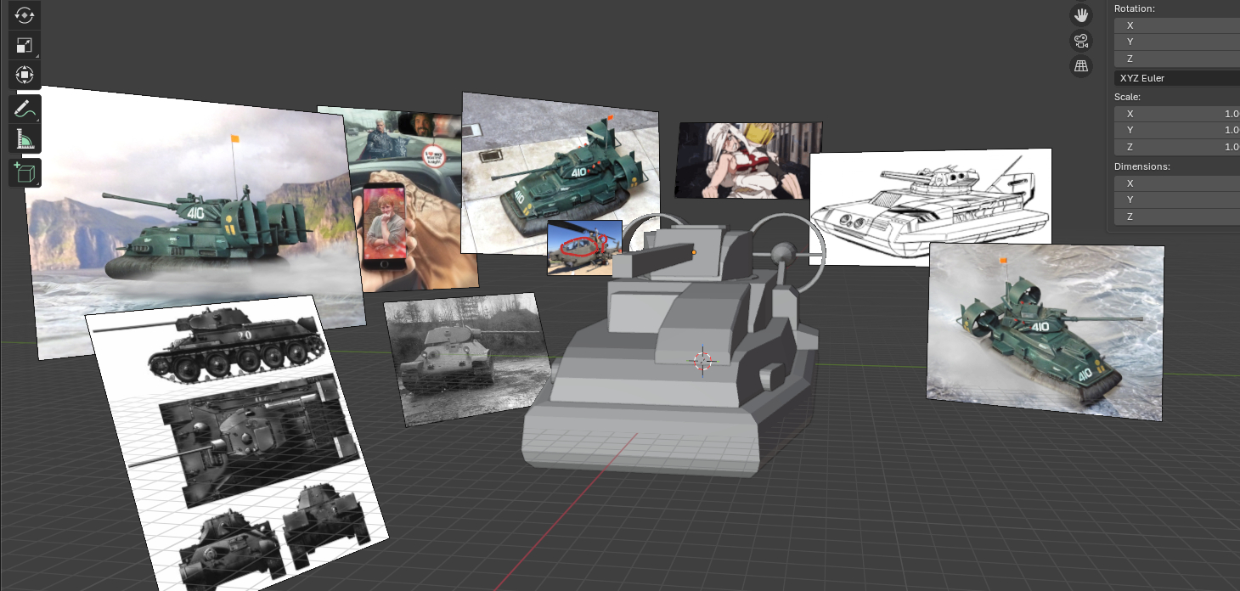Activate the Transform tool
Screen dimensions: 1240x591
pos(25,76)
